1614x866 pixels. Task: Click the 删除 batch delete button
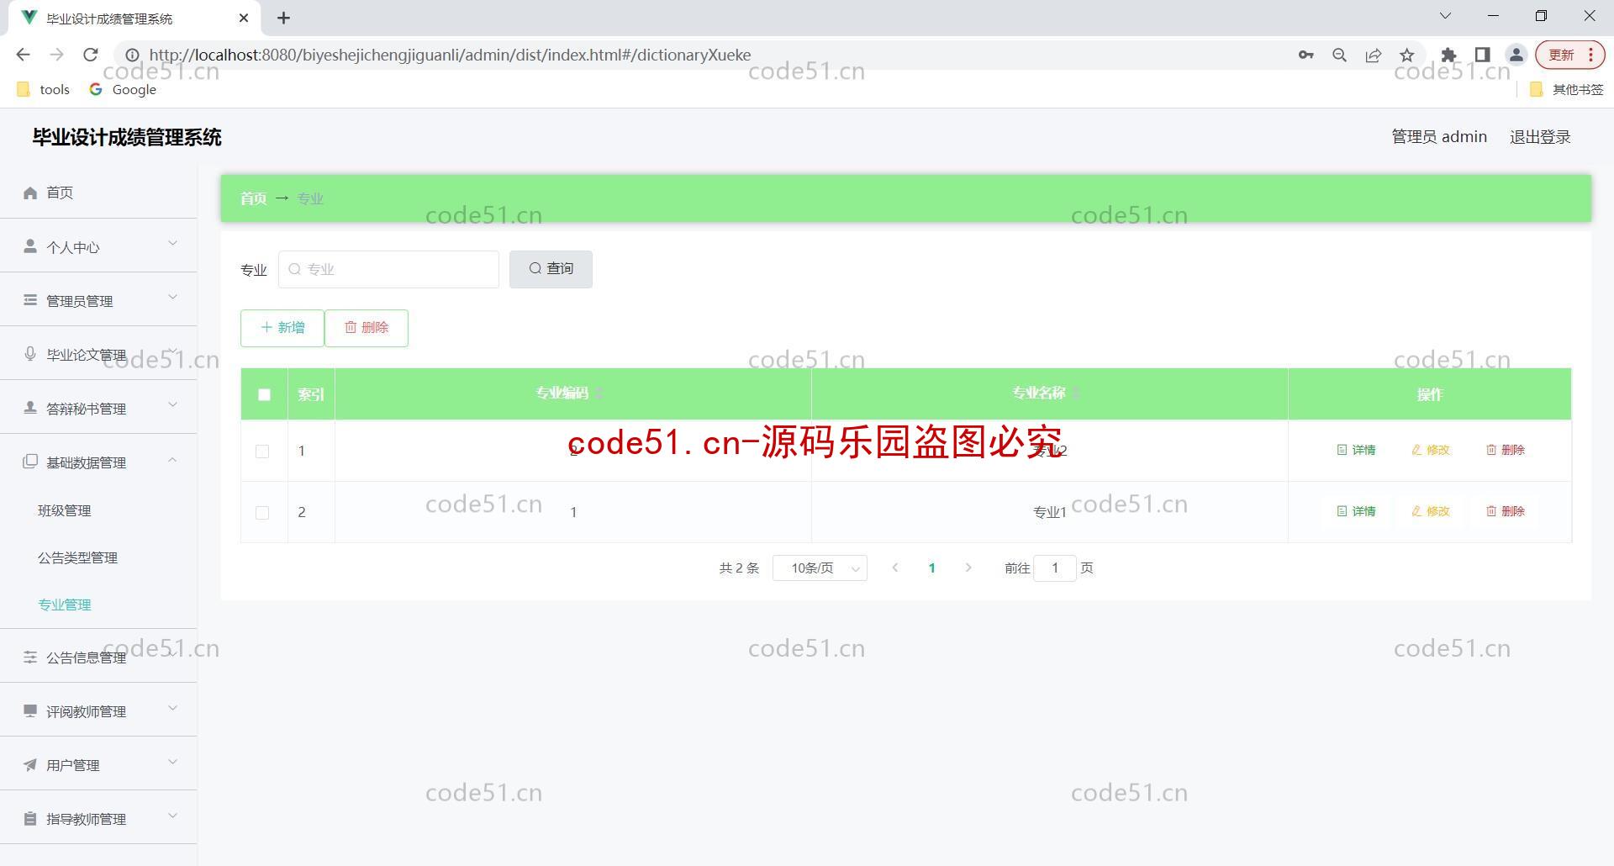coord(367,328)
